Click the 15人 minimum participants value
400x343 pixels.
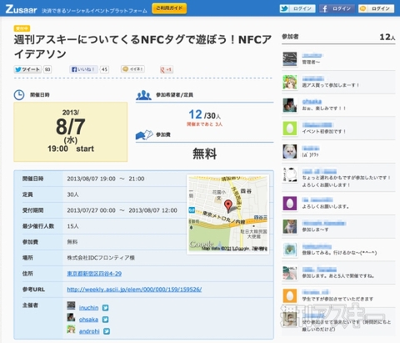click(72, 226)
